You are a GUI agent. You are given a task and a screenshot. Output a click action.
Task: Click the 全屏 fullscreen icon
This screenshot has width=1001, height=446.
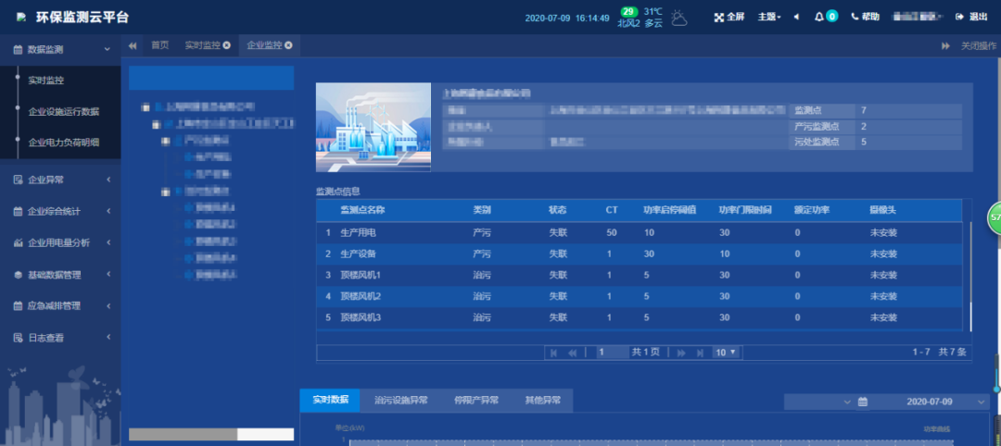click(719, 17)
